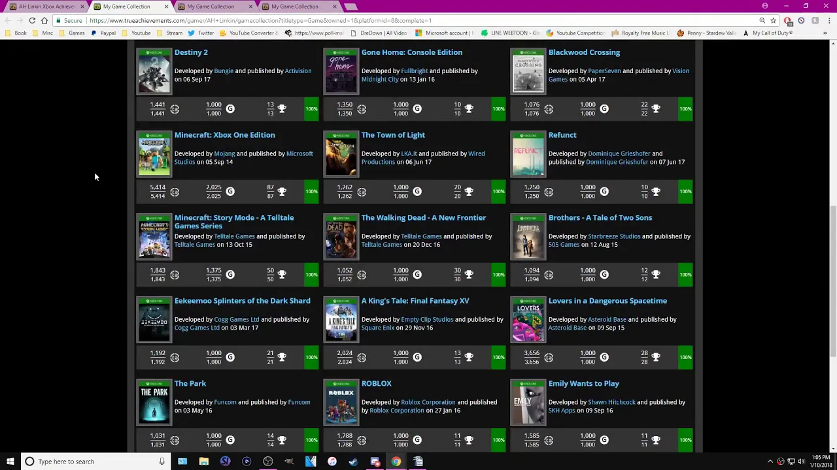Click the 100% completion bar for ROBLOX
Screen dimensions: 837x470
(x=498, y=441)
